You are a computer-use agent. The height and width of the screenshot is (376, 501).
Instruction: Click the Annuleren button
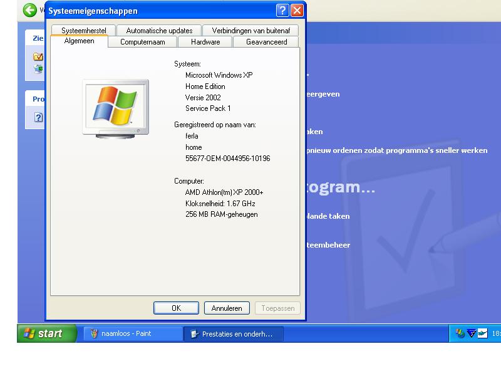coord(227,308)
